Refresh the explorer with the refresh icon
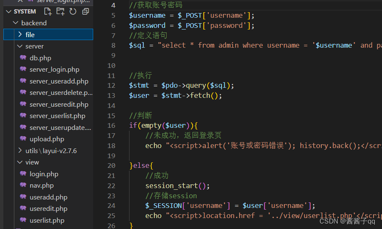Viewport: 382px width, 229px height. [73, 11]
